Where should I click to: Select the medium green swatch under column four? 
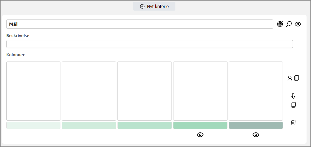(x=200, y=125)
